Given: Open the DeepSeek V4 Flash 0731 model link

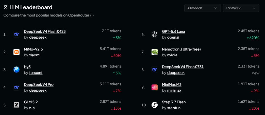Looking at the screenshot, I should (183, 67).
